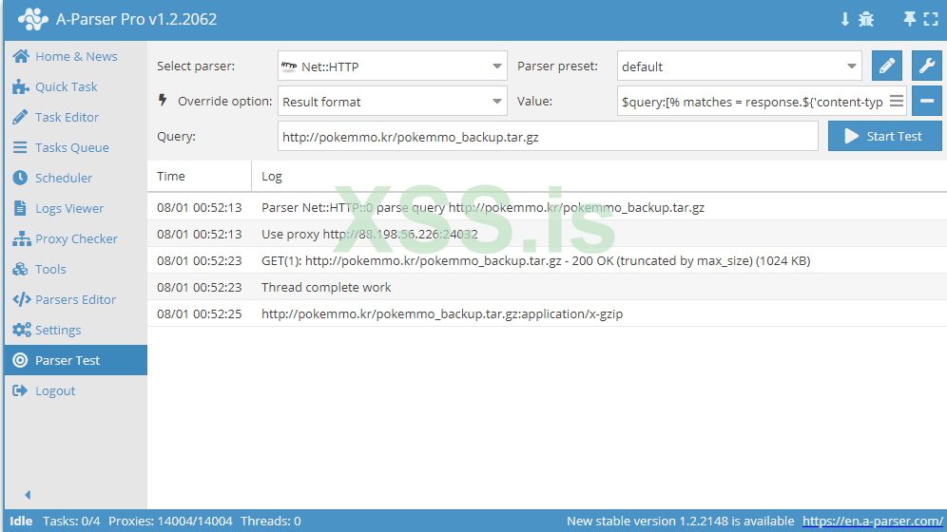This screenshot has height=532, width=947.
Task: Open Parsers Editor menu item
Action: point(75,300)
